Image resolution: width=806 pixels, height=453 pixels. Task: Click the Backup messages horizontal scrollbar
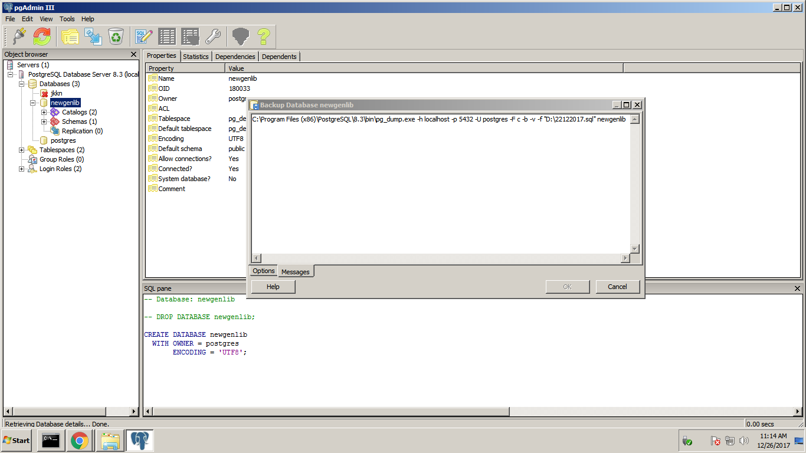tap(441, 258)
